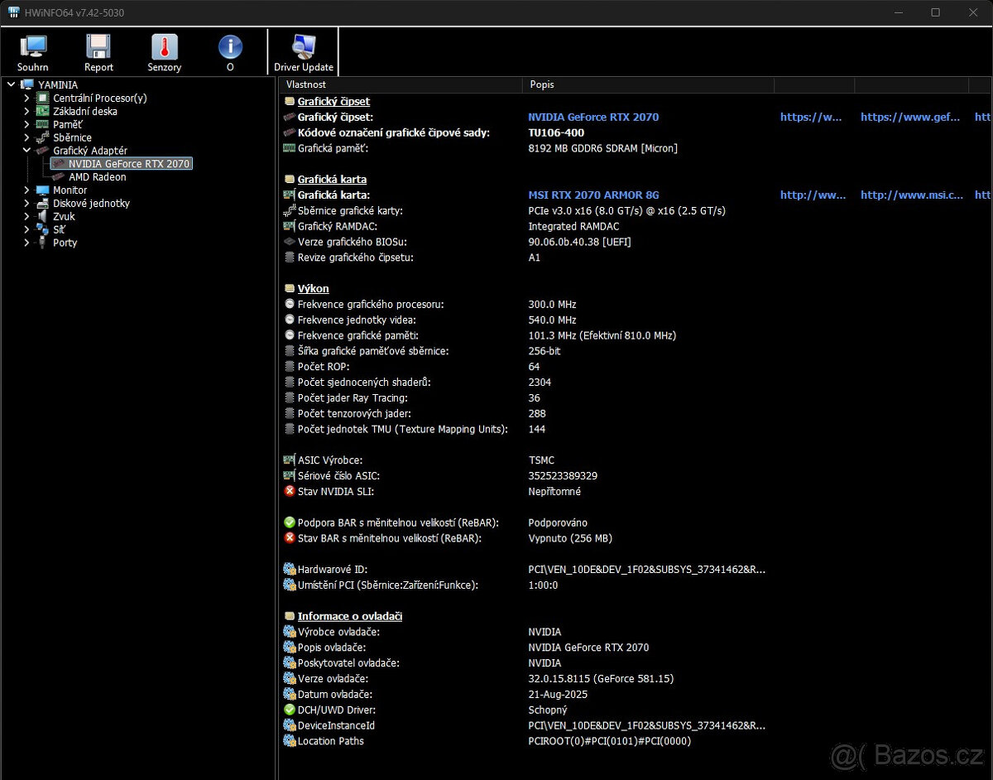Viewport: 993px width, 780px height.
Task: Select the Výkon section header
Action: pos(314,288)
